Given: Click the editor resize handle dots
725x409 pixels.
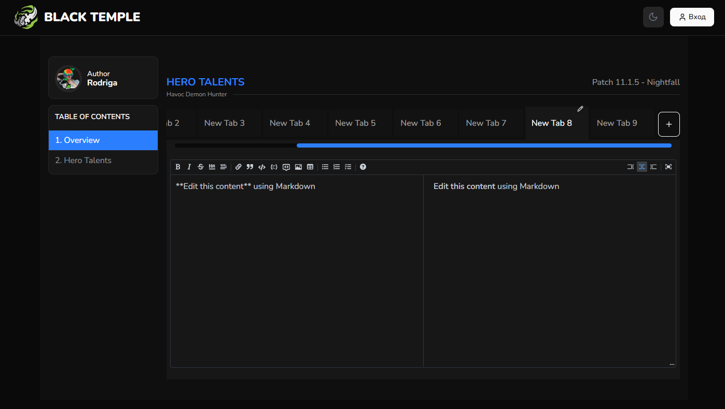Looking at the screenshot, I should click(x=672, y=364).
